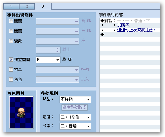Enable the second 開關 condition checkbox
This screenshot has height=137, width=165.
click(x=11, y=31)
